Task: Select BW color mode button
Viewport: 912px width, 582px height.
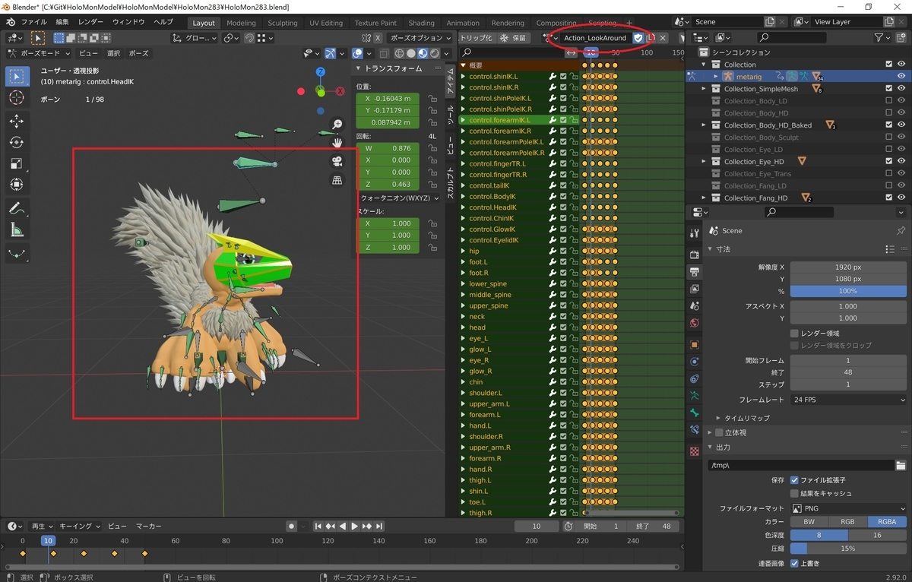Action: click(x=809, y=522)
